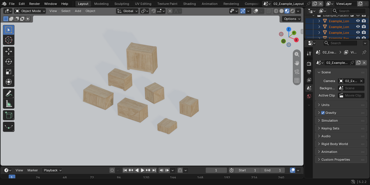Click the red X axis gizmo ball
Image resolution: width=370 pixels, height=185 pixels.
[x=296, y=40]
